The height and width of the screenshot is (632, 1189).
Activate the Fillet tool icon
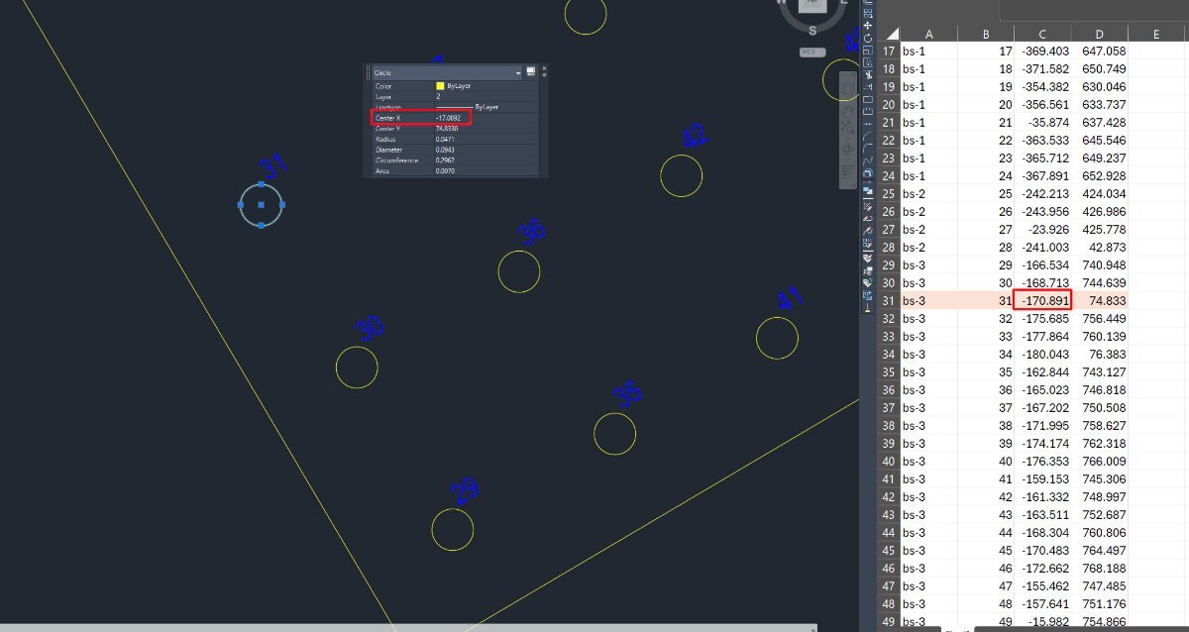tap(868, 146)
